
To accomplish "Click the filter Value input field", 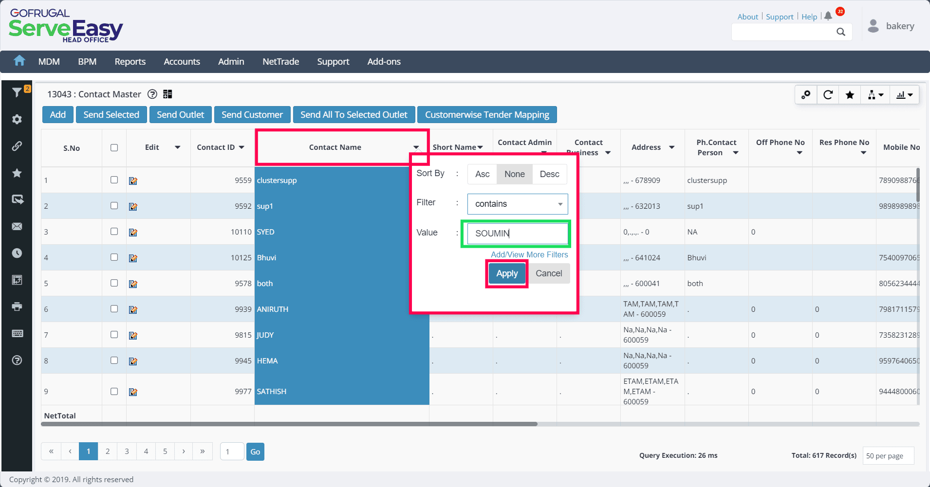I will pyautogui.click(x=518, y=234).
